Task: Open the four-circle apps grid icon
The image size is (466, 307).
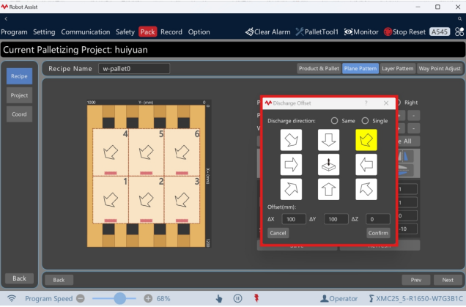Action: coord(459,32)
